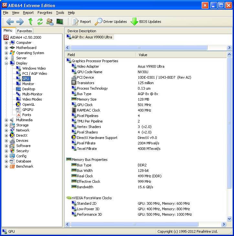Click the Benchmark icon in tree
The height and width of the screenshot is (236, 234).
coord(12,166)
